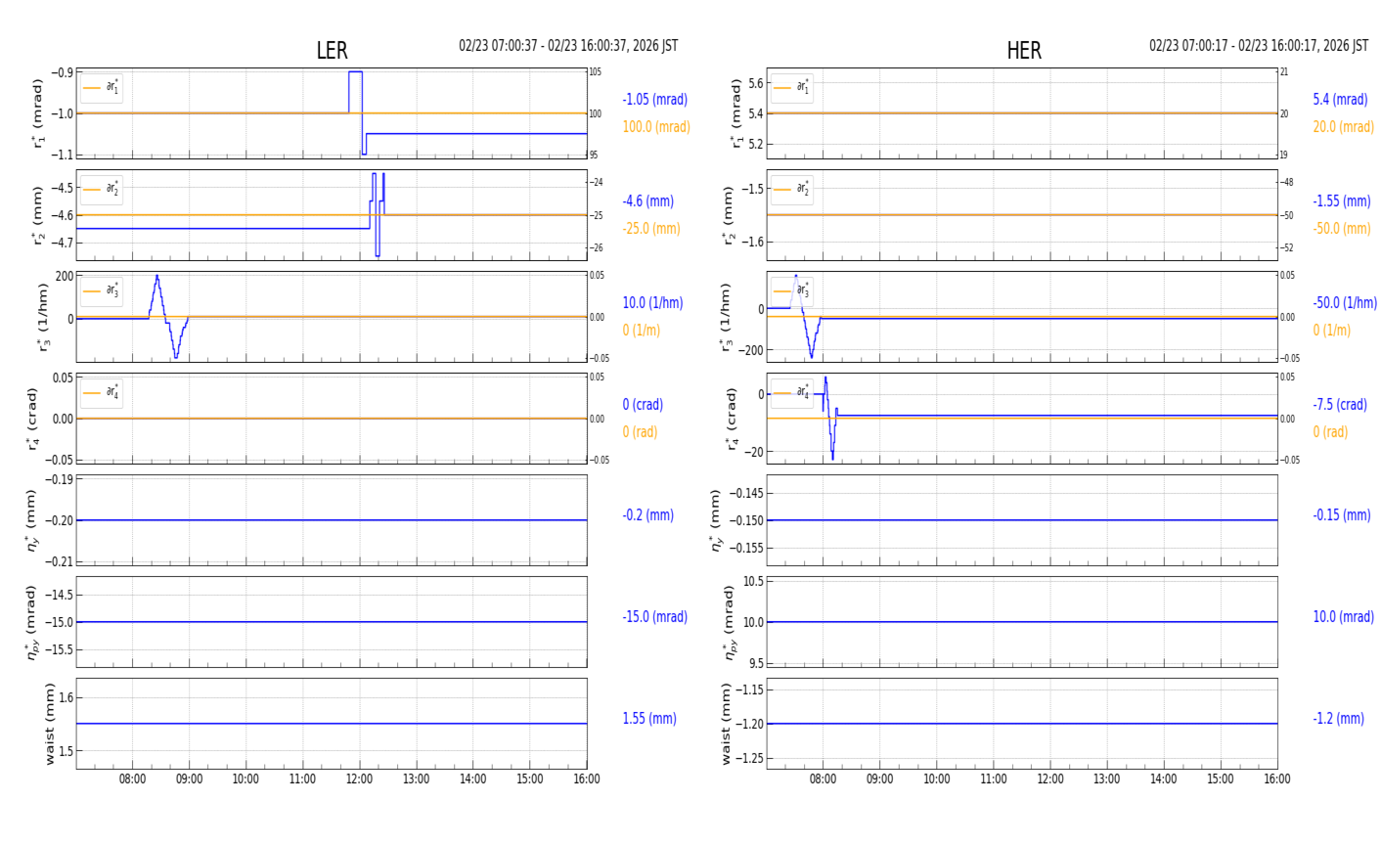The height and width of the screenshot is (845, 1381).
Task: Click the LER 0 (crad) value
Action: 643,405
